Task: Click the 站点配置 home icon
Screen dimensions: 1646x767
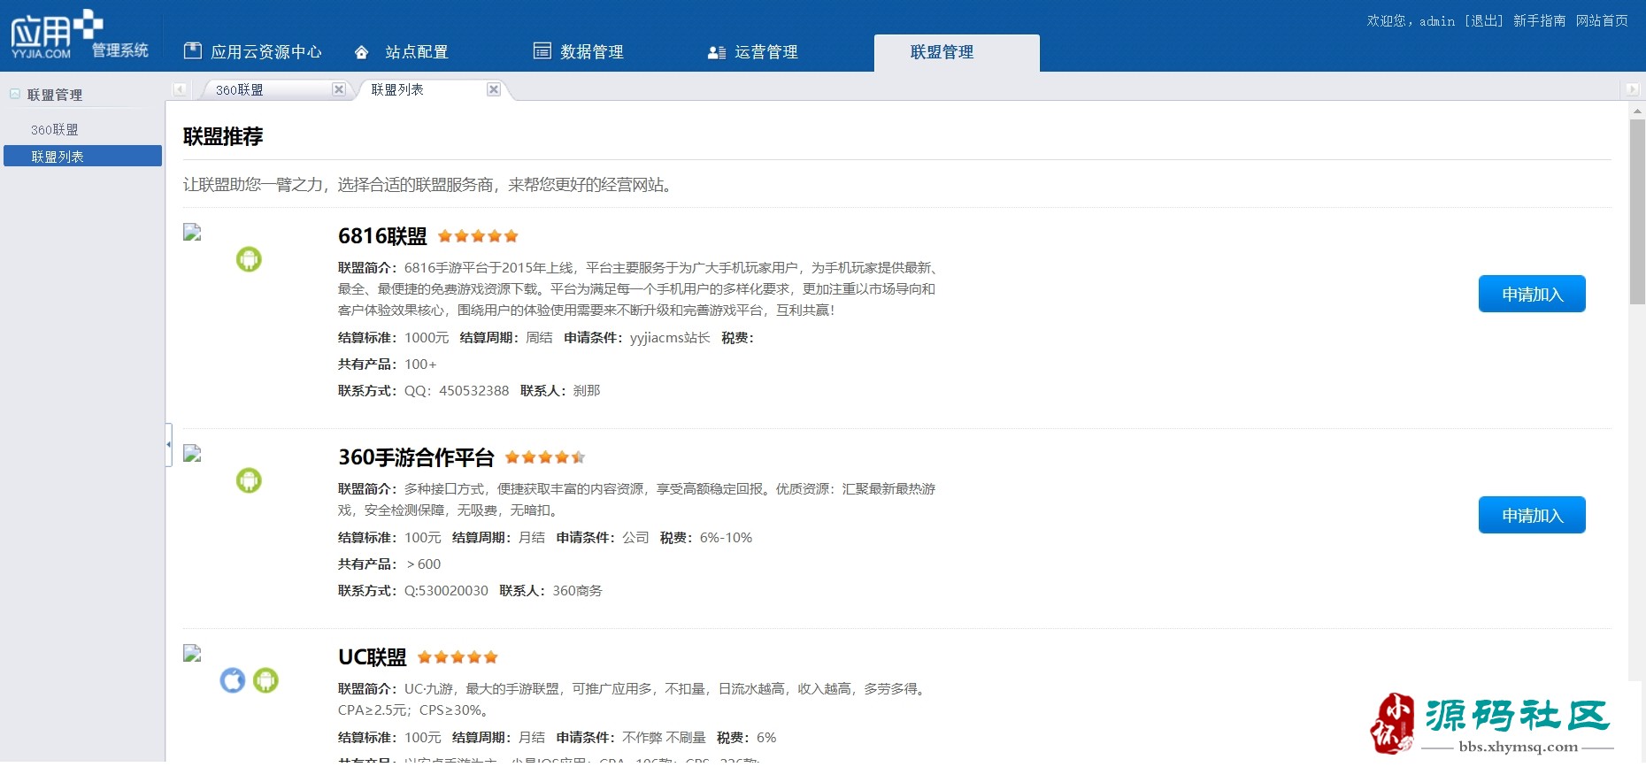Action: 361,52
